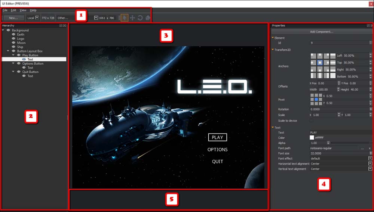The image size is (374, 212).
Task: Open the Font effect dropdown
Action: (370, 159)
